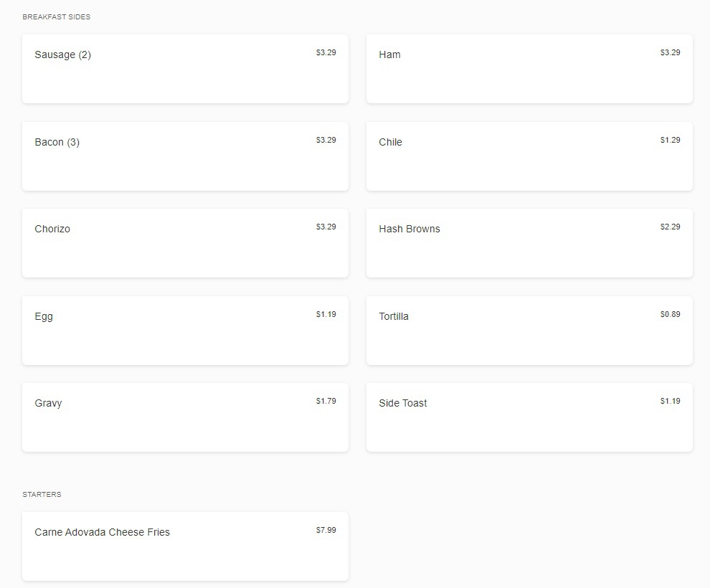Viewport: 710px width, 588px height.
Task: Click the $0.89 Tortilla price
Action: point(670,314)
